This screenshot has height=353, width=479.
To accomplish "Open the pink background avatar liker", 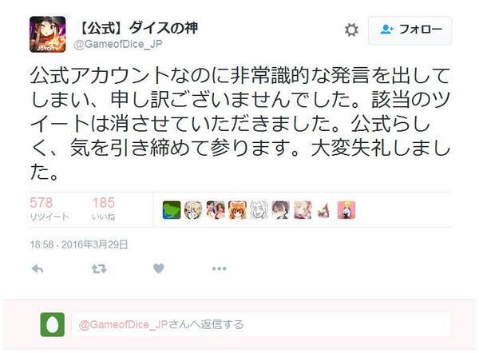I will coord(346,210).
